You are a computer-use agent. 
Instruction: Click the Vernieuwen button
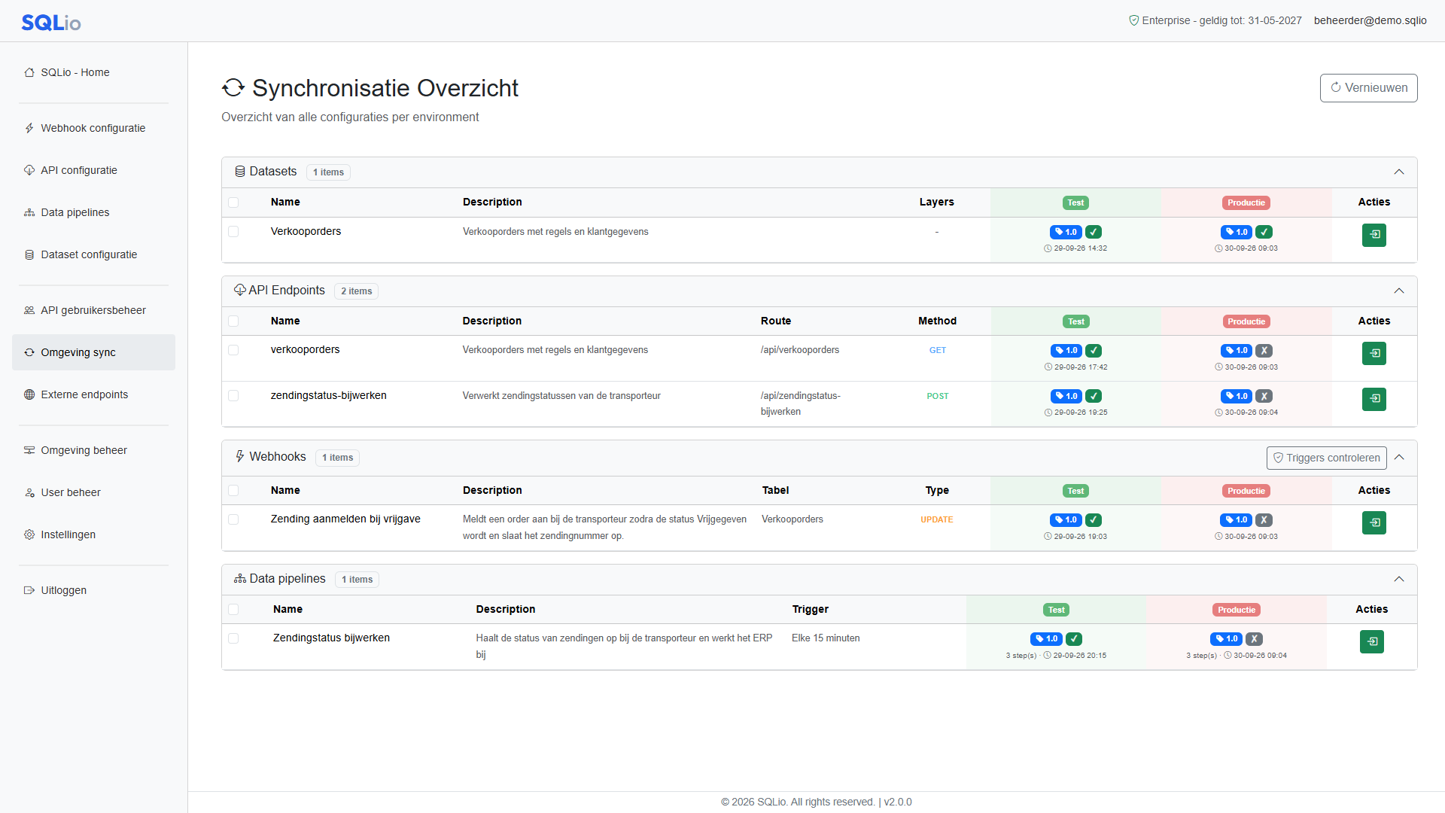point(1368,88)
